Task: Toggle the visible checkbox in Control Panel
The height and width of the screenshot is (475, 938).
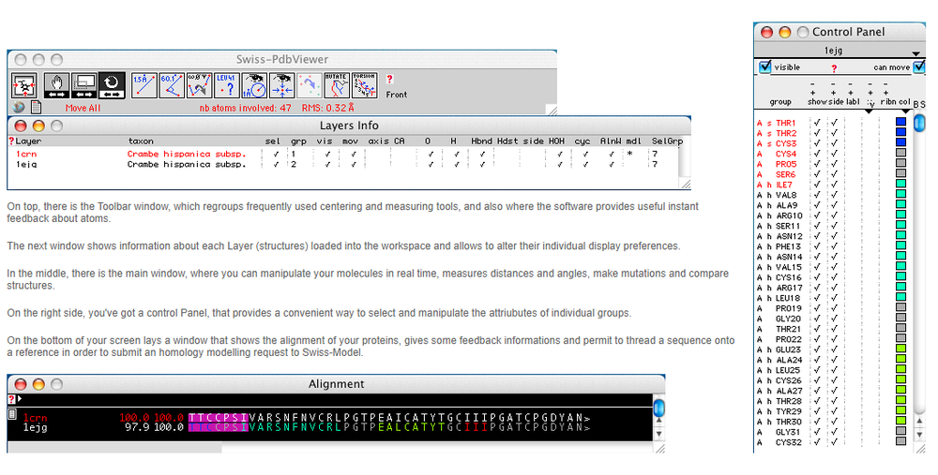Action: tap(765, 67)
